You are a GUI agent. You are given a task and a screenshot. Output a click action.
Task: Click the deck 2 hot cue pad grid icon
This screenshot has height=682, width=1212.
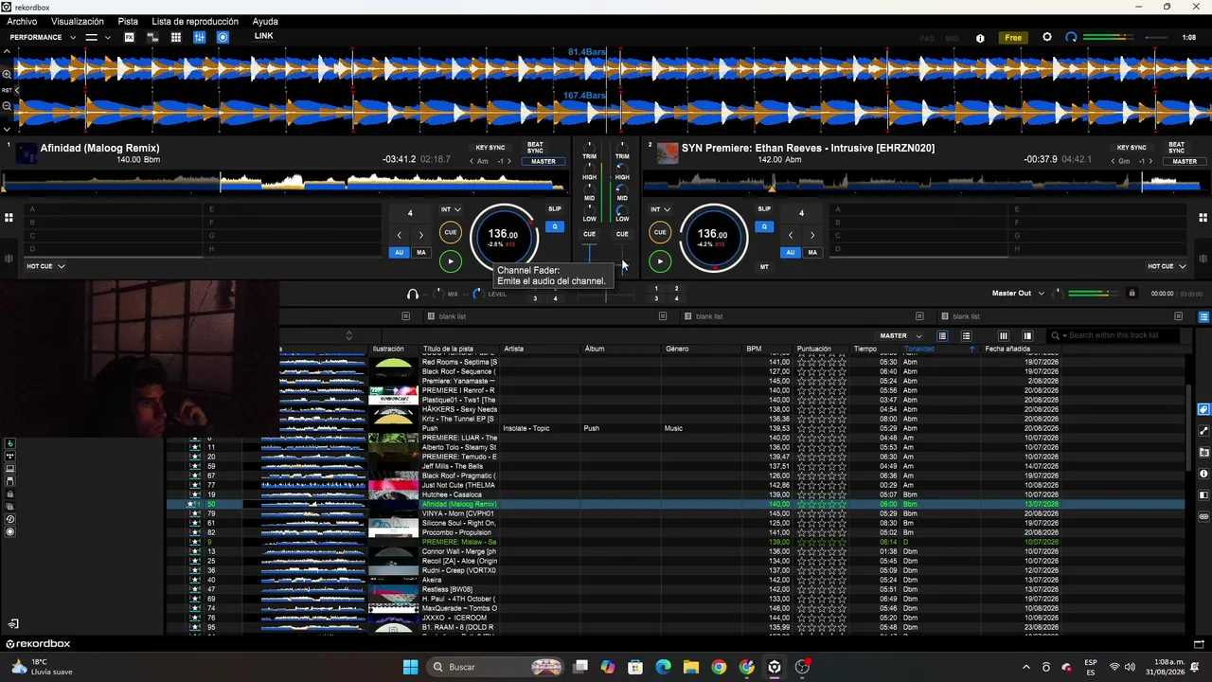[x=1203, y=218]
